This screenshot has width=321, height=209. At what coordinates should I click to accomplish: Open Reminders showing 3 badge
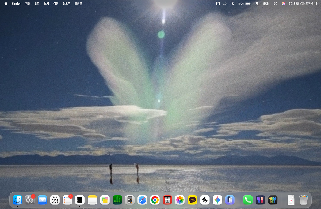67,200
